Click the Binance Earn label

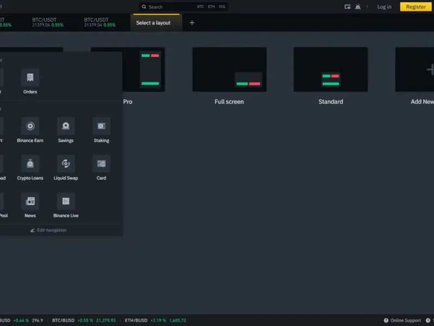pos(30,141)
